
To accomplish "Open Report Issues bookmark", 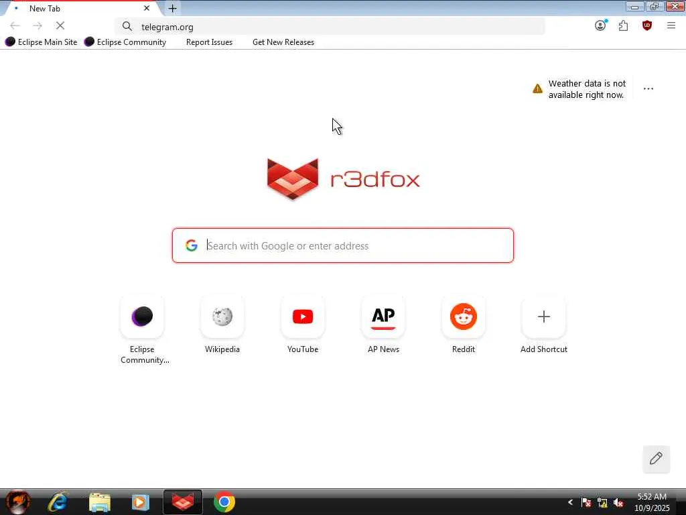I will coord(209,42).
